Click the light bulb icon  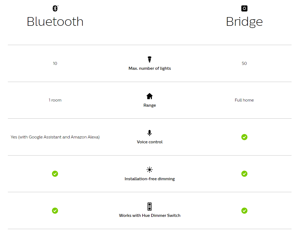(150, 59)
